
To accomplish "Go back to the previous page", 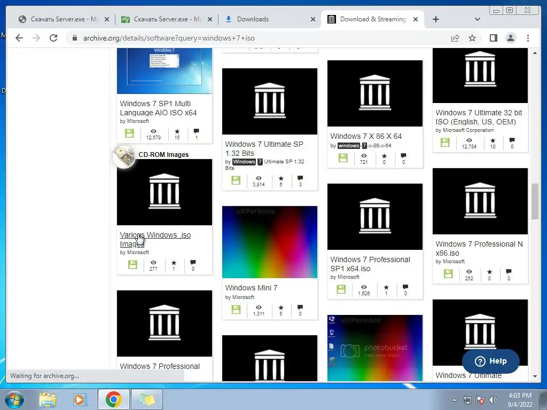I will click(x=19, y=38).
